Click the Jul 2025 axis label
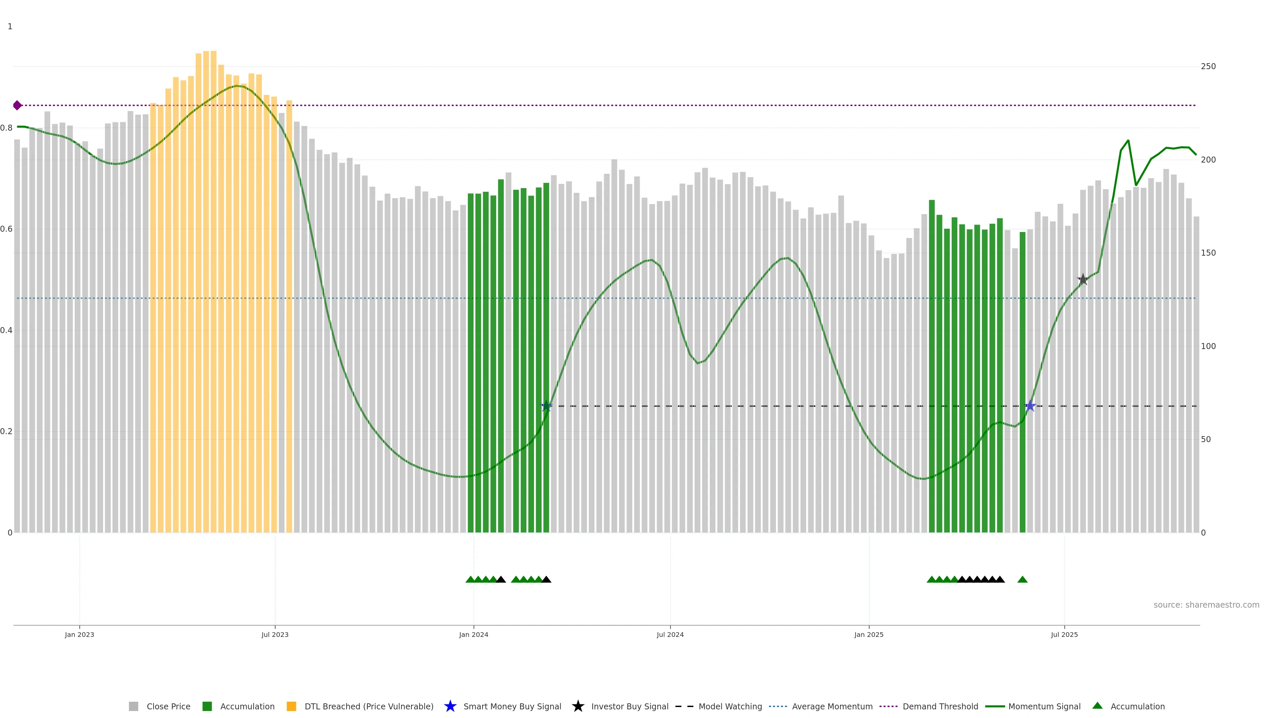Viewport: 1276px width, 718px height. click(x=1064, y=634)
